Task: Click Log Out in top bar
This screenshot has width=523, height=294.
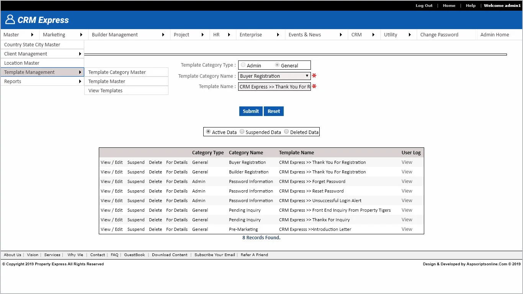Action: pyautogui.click(x=424, y=5)
